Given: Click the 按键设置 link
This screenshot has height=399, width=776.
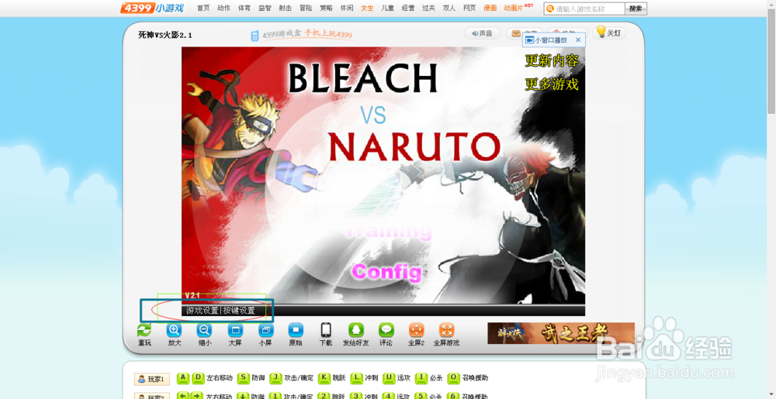Looking at the screenshot, I should coord(239,311).
